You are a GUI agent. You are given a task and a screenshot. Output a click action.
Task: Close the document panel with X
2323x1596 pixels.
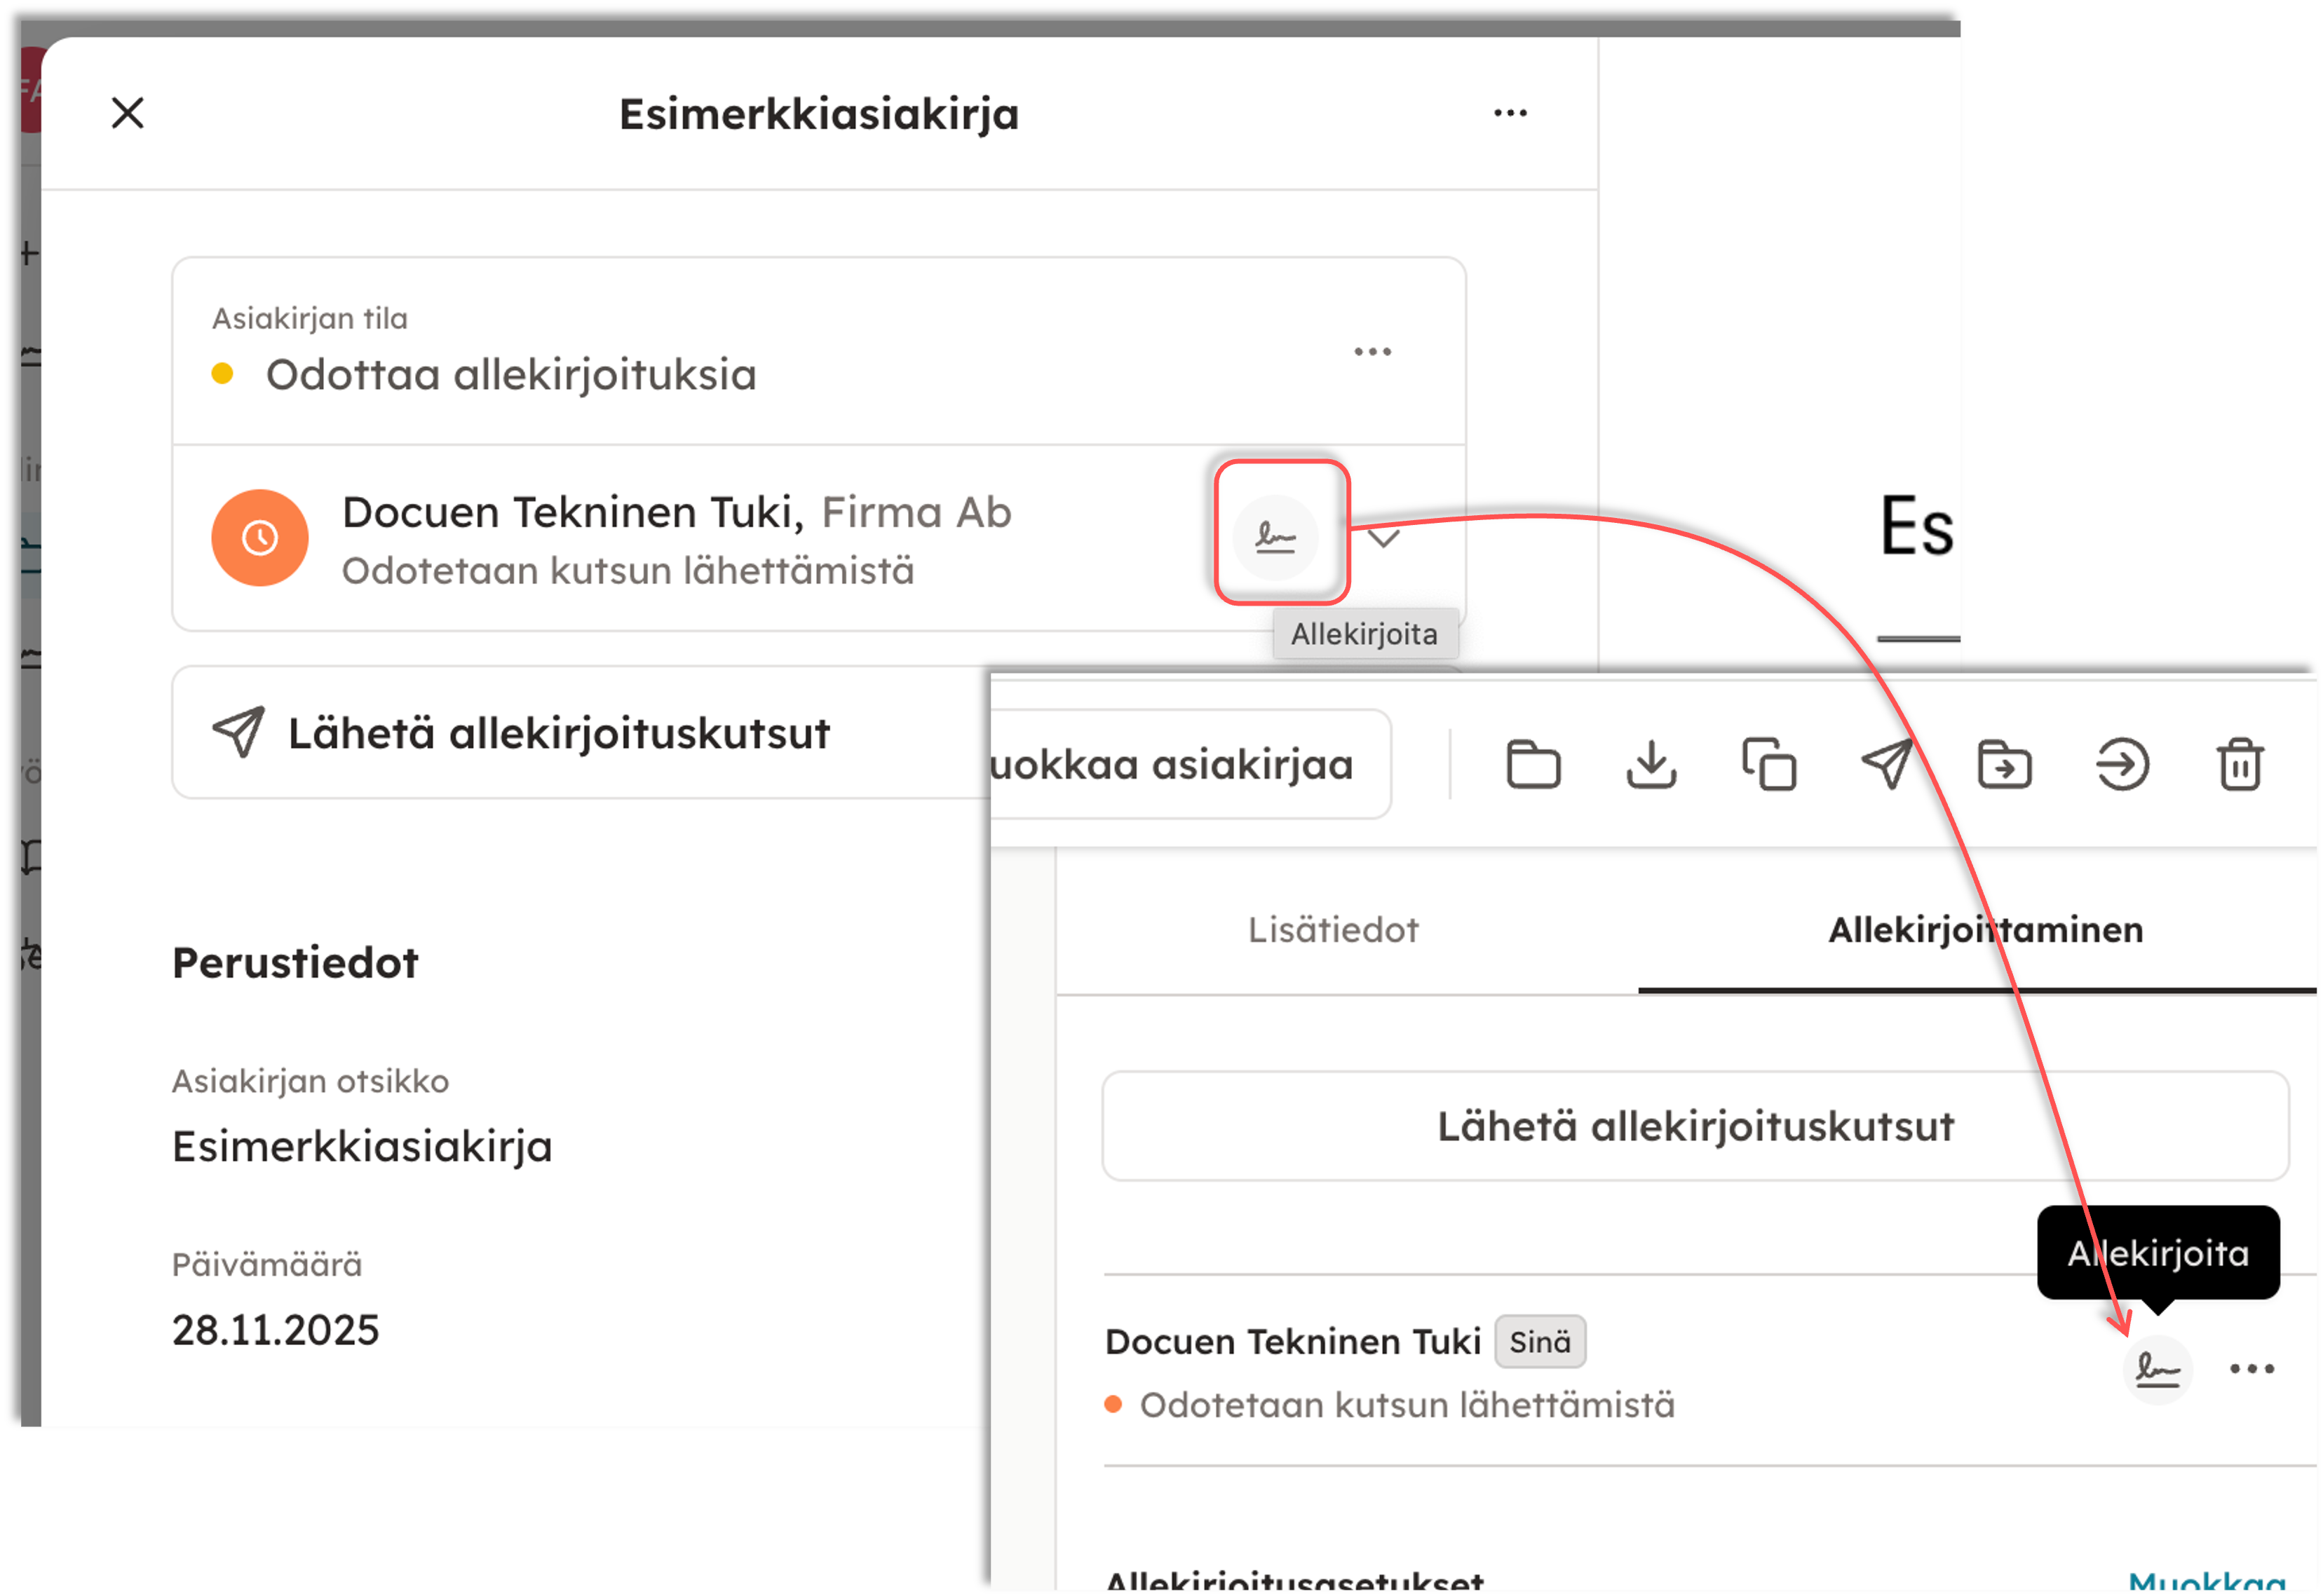128,113
